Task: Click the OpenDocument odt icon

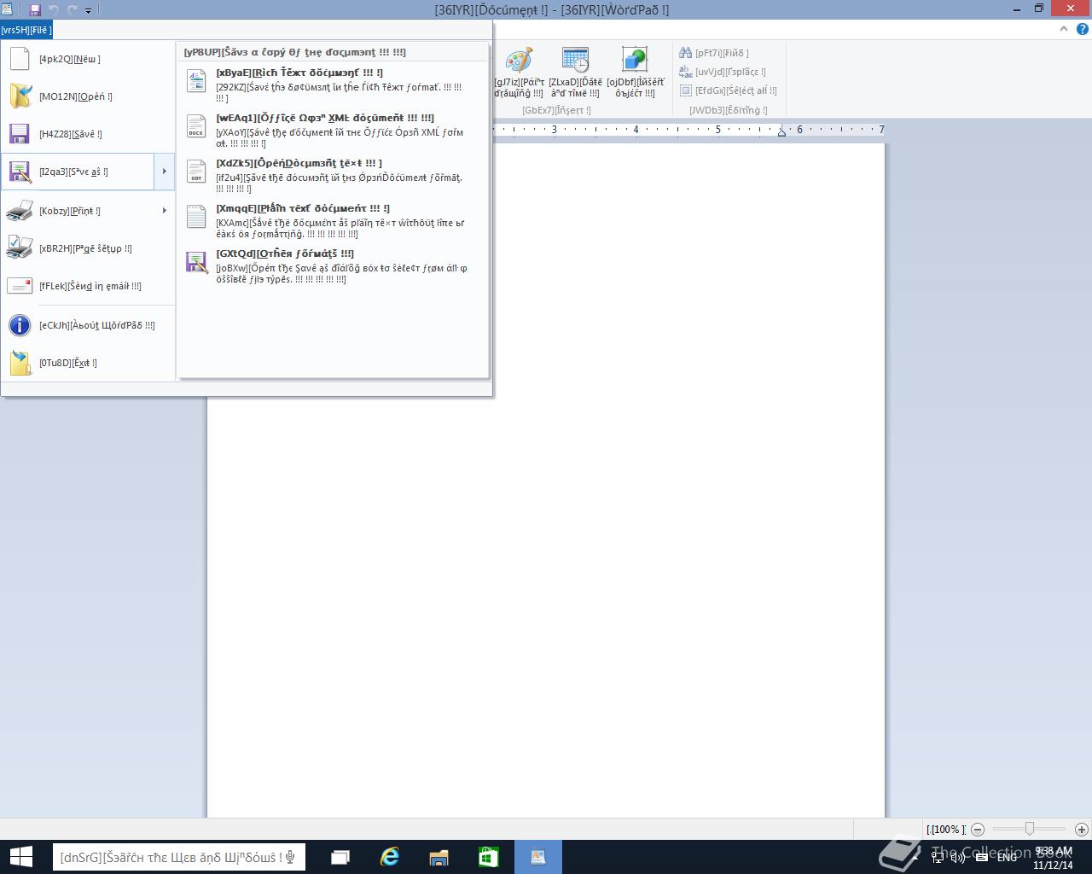Action: pyautogui.click(x=196, y=172)
